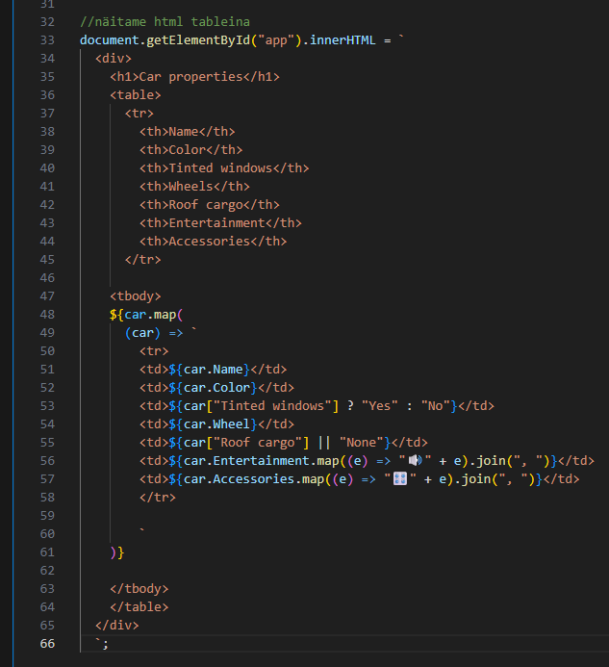Click the emoji in the Accessories line 57
Viewport: 609px width, 667px height.
click(x=400, y=478)
